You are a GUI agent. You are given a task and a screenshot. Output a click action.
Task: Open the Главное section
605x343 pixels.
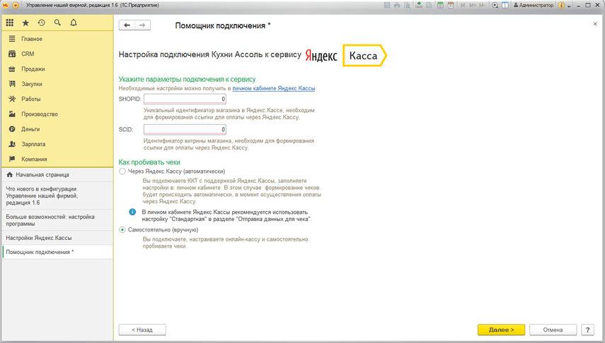(57, 39)
